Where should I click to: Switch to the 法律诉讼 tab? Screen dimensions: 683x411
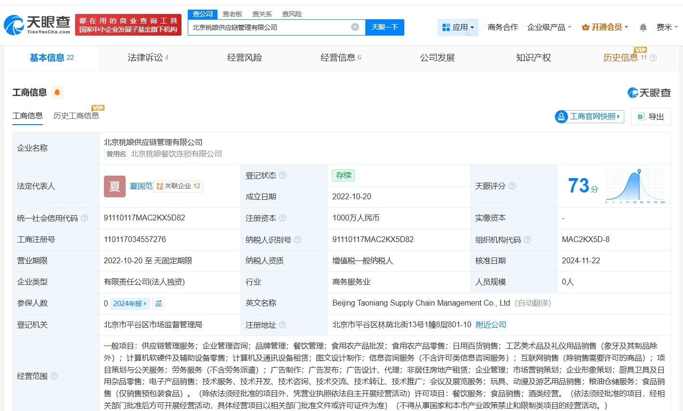143,57
